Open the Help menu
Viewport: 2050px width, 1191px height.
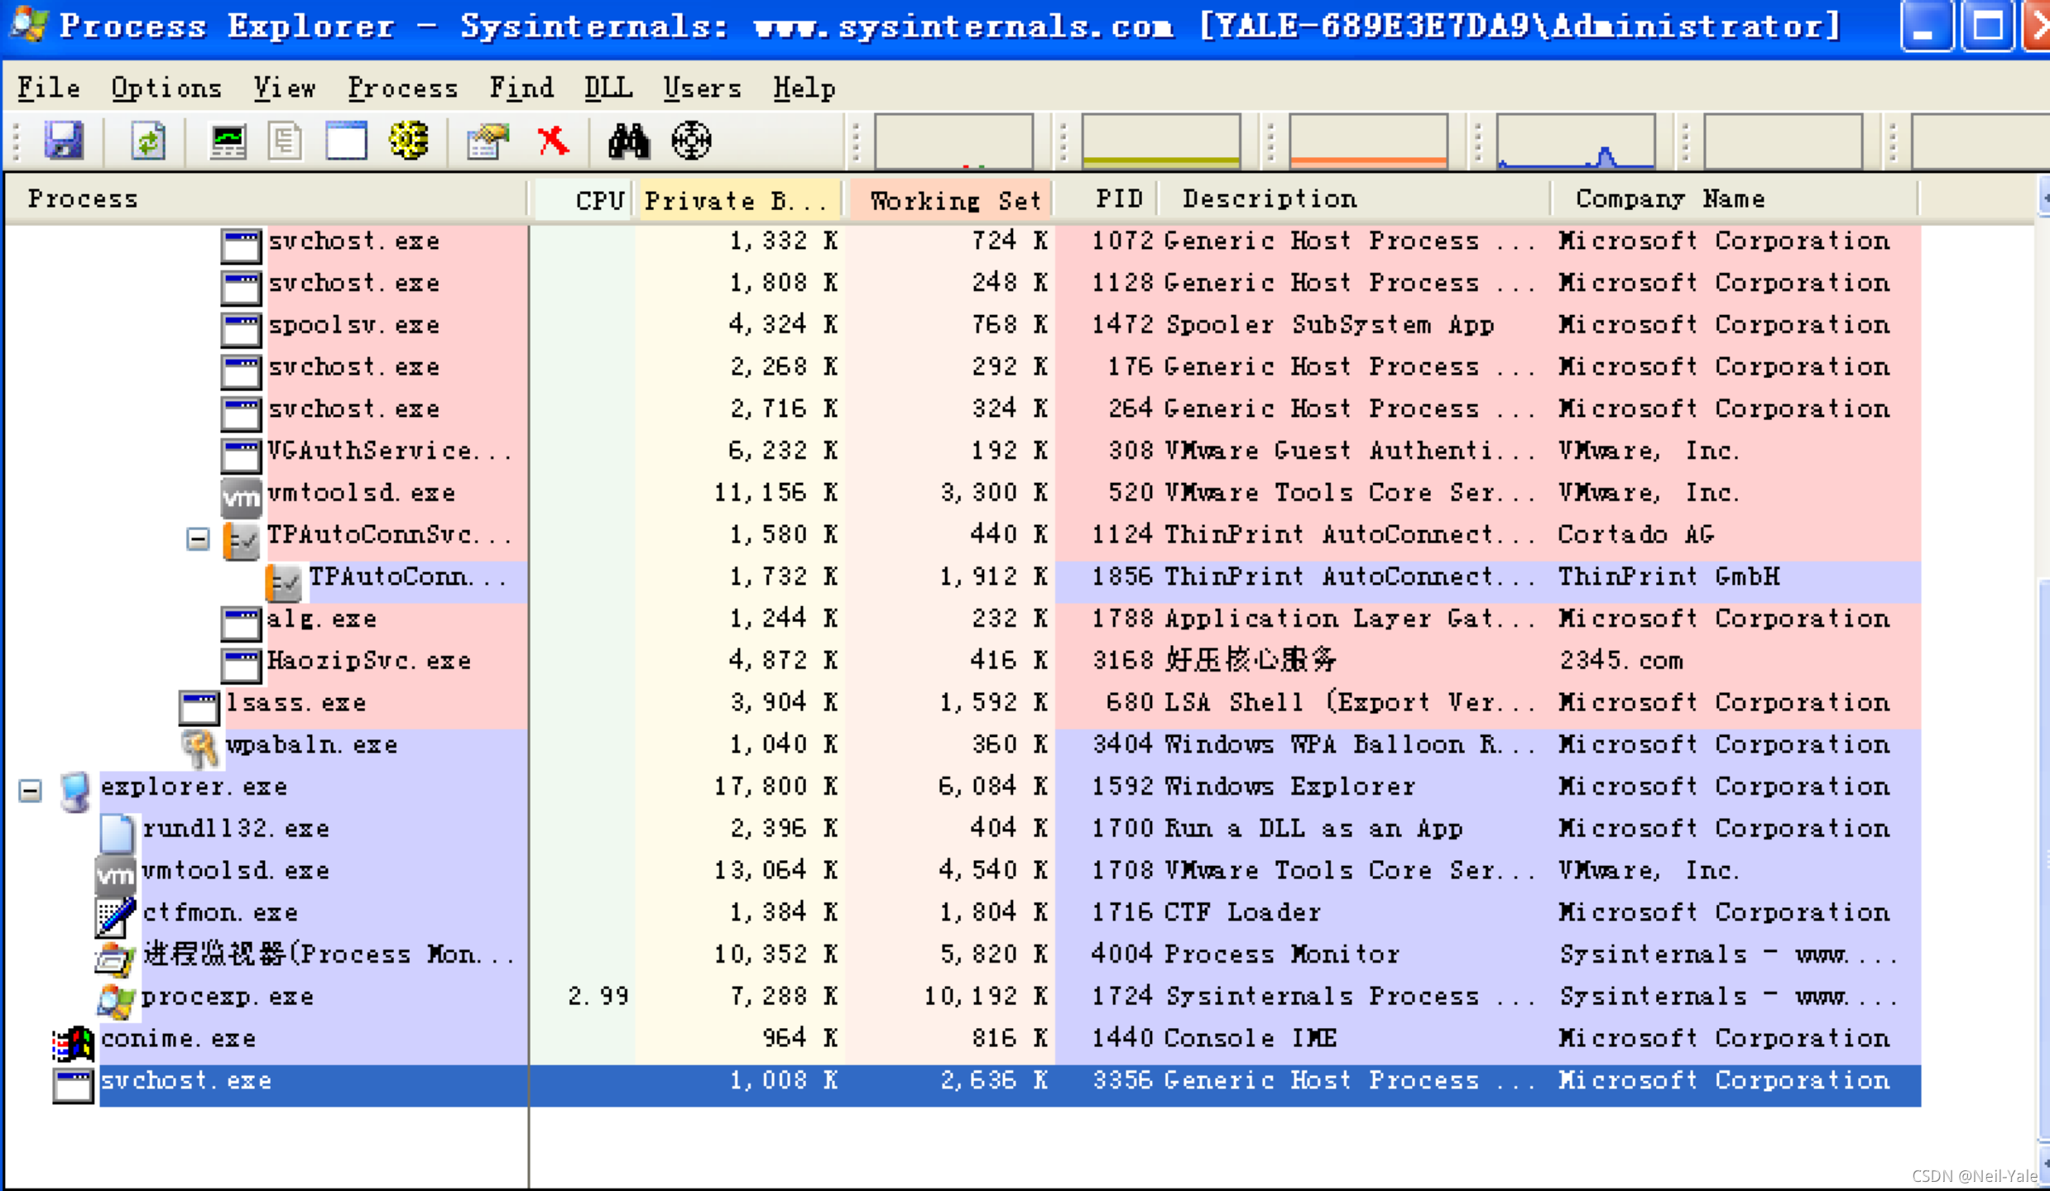pyautogui.click(x=804, y=88)
